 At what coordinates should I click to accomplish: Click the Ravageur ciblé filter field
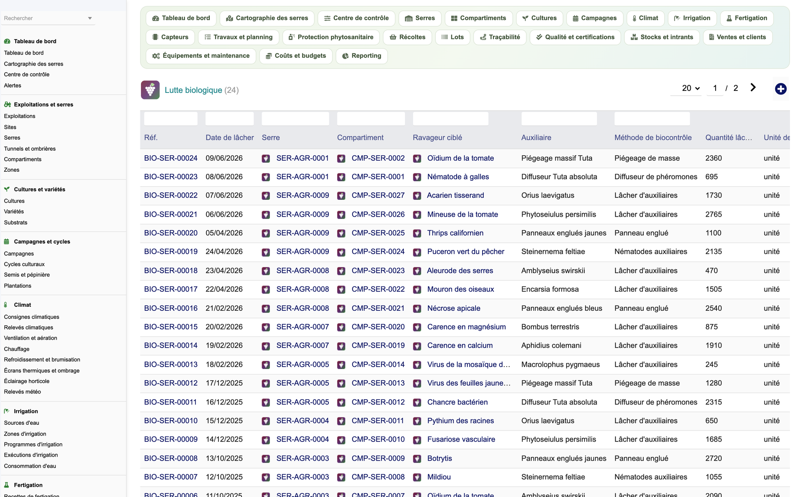click(x=450, y=119)
